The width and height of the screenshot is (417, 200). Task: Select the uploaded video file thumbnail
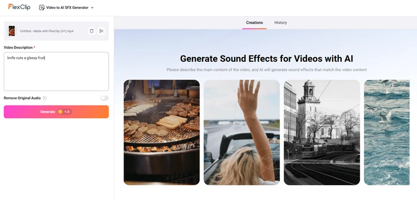tap(12, 31)
